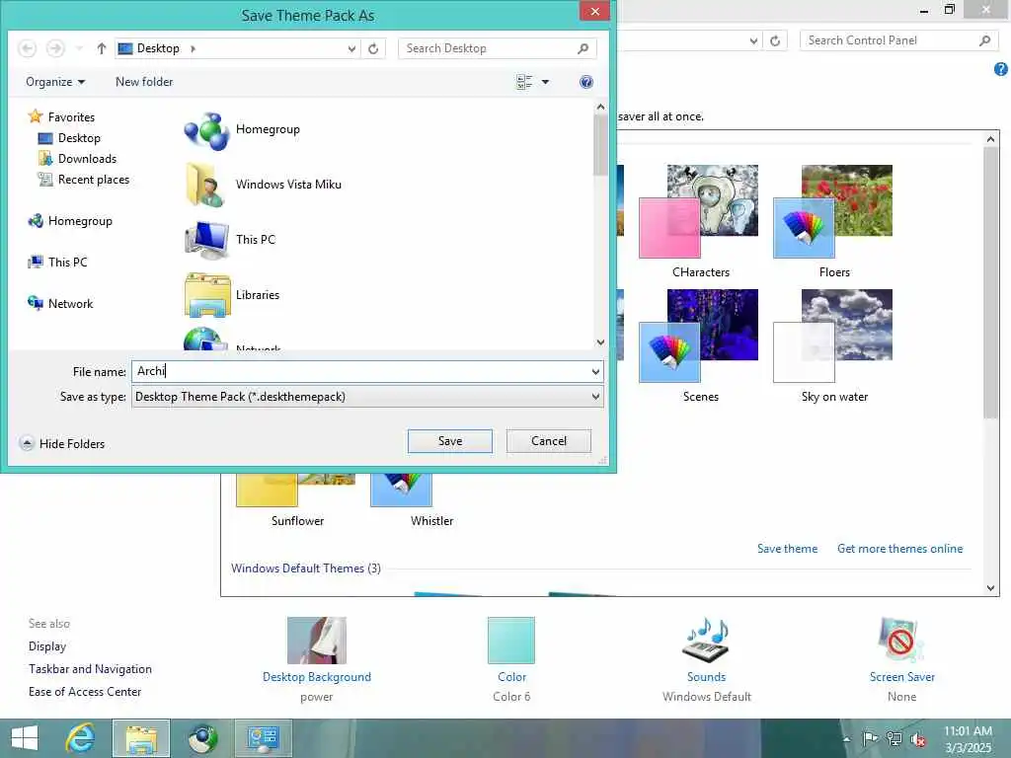Click the Save theme link

click(787, 549)
